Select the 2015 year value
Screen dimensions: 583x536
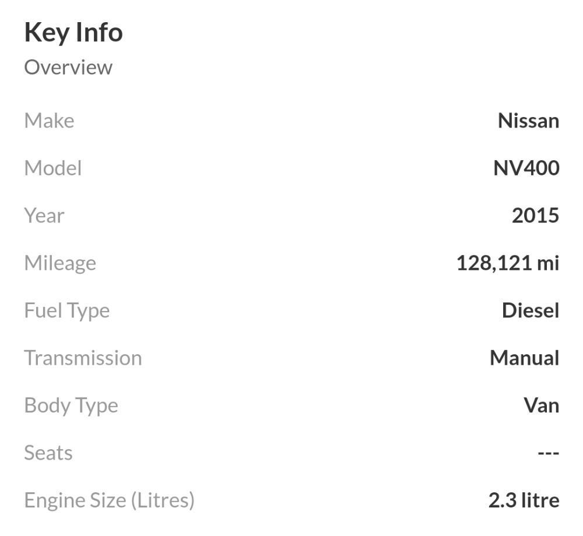click(535, 216)
